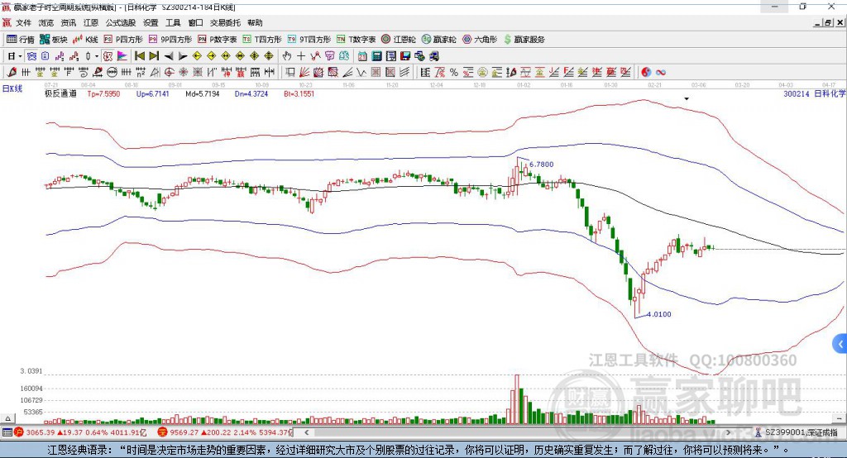Open the 9P四方形 tool
The width and height of the screenshot is (847, 458).
click(x=170, y=40)
